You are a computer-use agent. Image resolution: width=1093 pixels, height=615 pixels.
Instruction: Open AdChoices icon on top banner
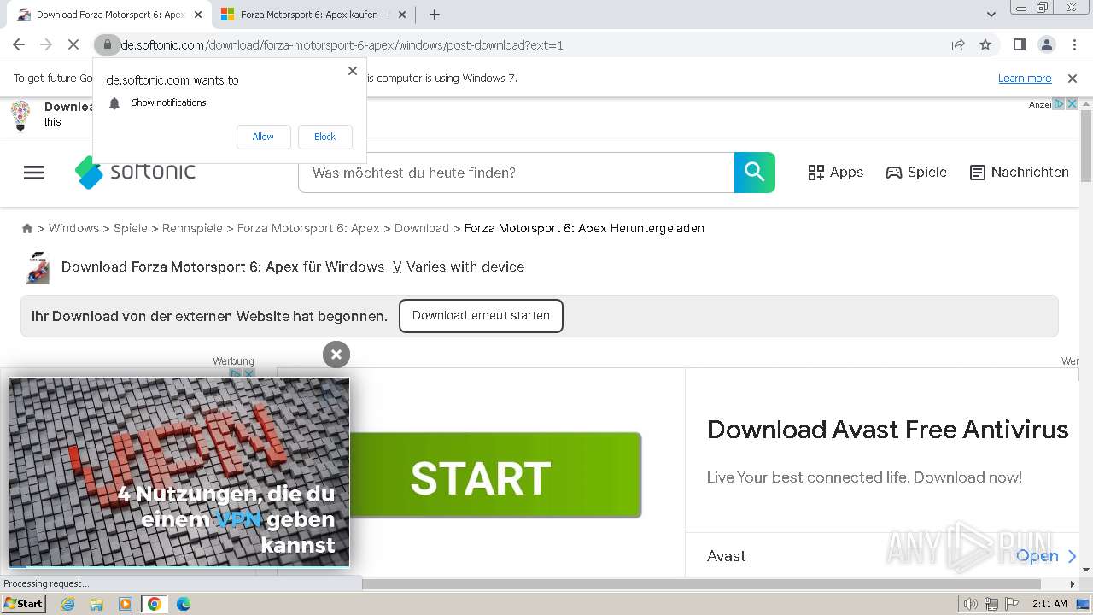coord(1059,104)
